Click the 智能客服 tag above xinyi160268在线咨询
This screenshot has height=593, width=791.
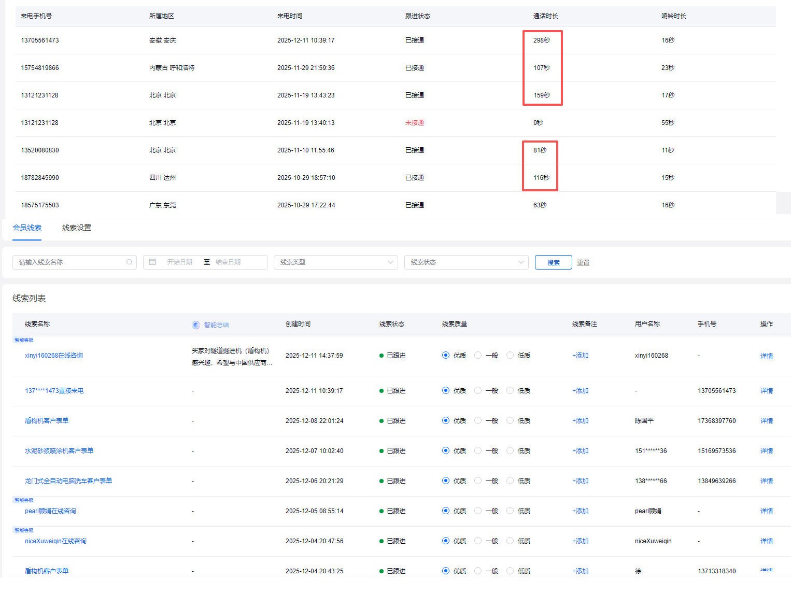point(24,340)
